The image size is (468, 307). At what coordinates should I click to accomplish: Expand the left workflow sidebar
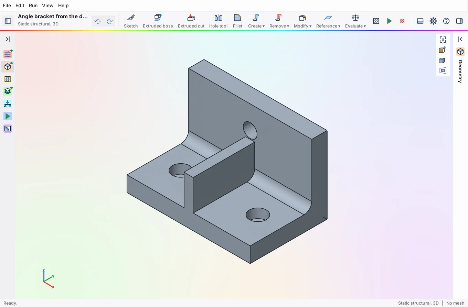click(8, 39)
